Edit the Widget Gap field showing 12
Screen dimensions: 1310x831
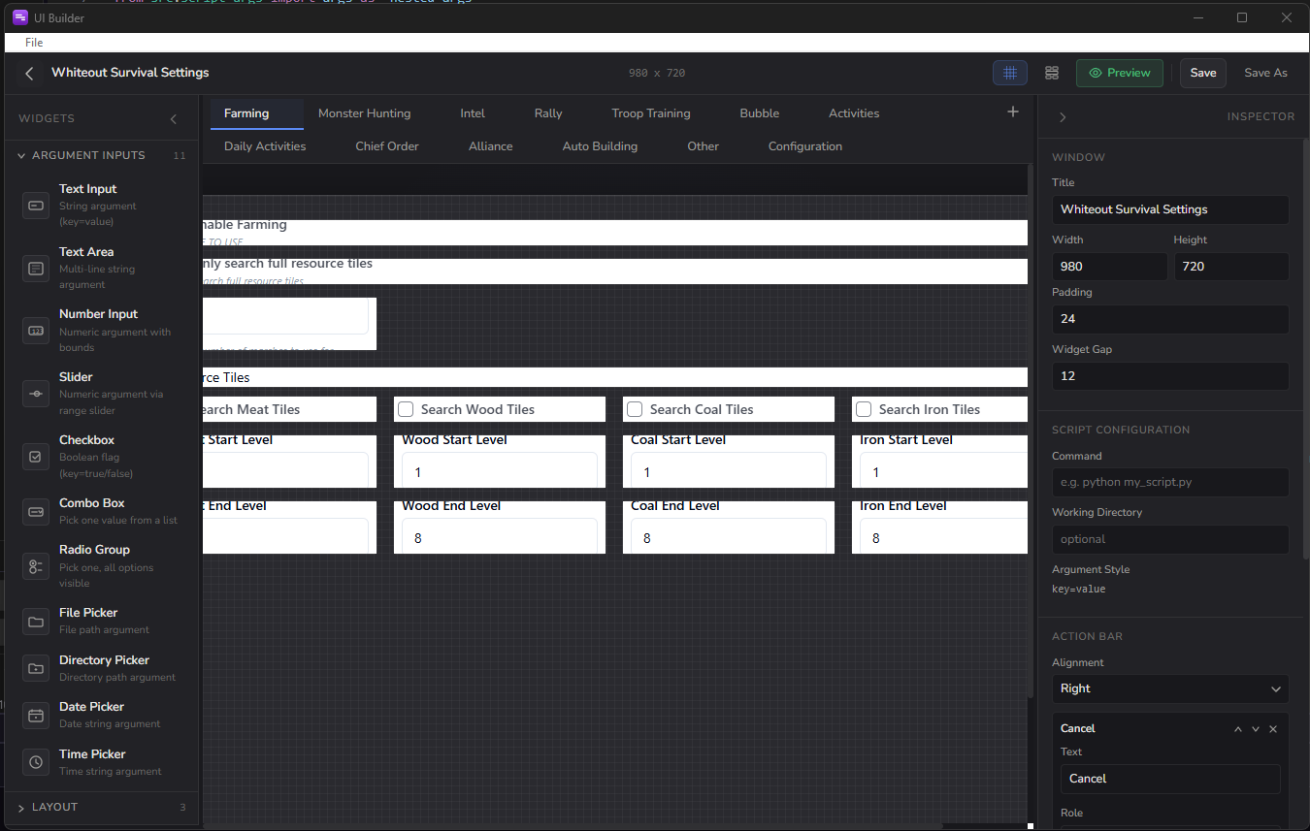(1170, 376)
